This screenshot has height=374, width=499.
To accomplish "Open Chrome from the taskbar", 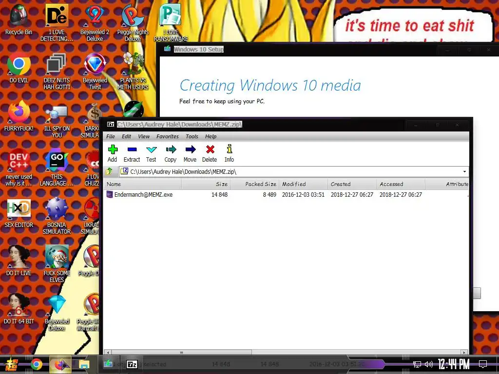I will click(x=36, y=364).
